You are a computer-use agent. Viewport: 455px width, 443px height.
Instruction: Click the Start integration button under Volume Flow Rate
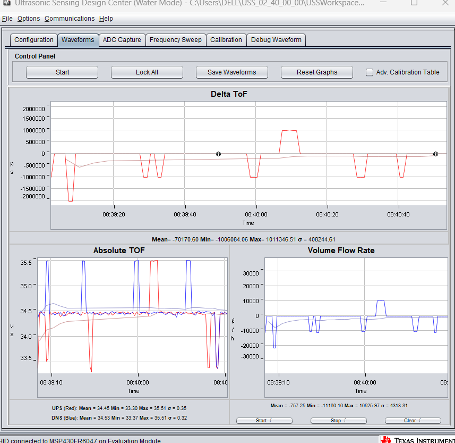(x=264, y=421)
